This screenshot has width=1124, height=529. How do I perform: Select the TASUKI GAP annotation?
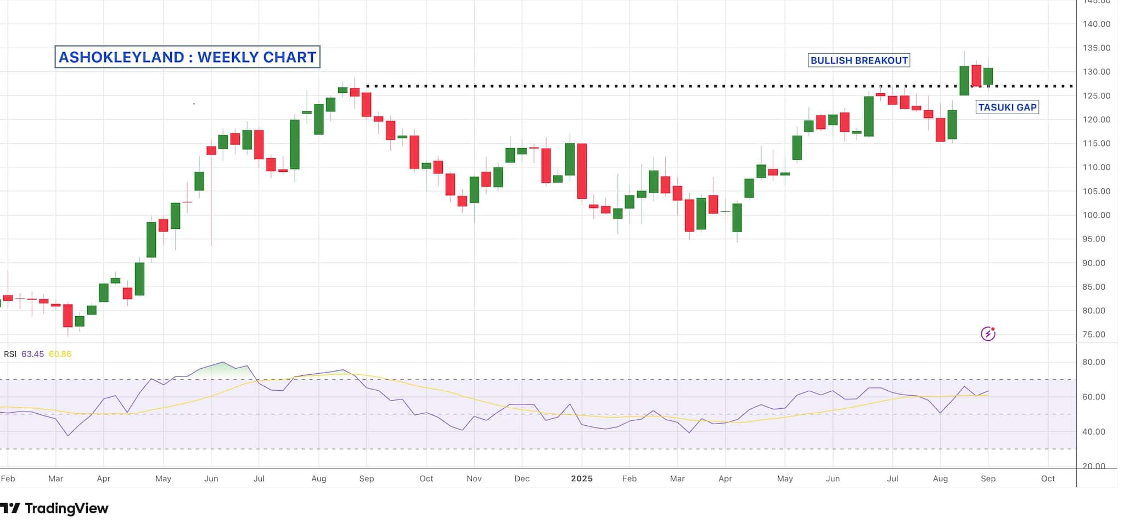(x=1007, y=108)
